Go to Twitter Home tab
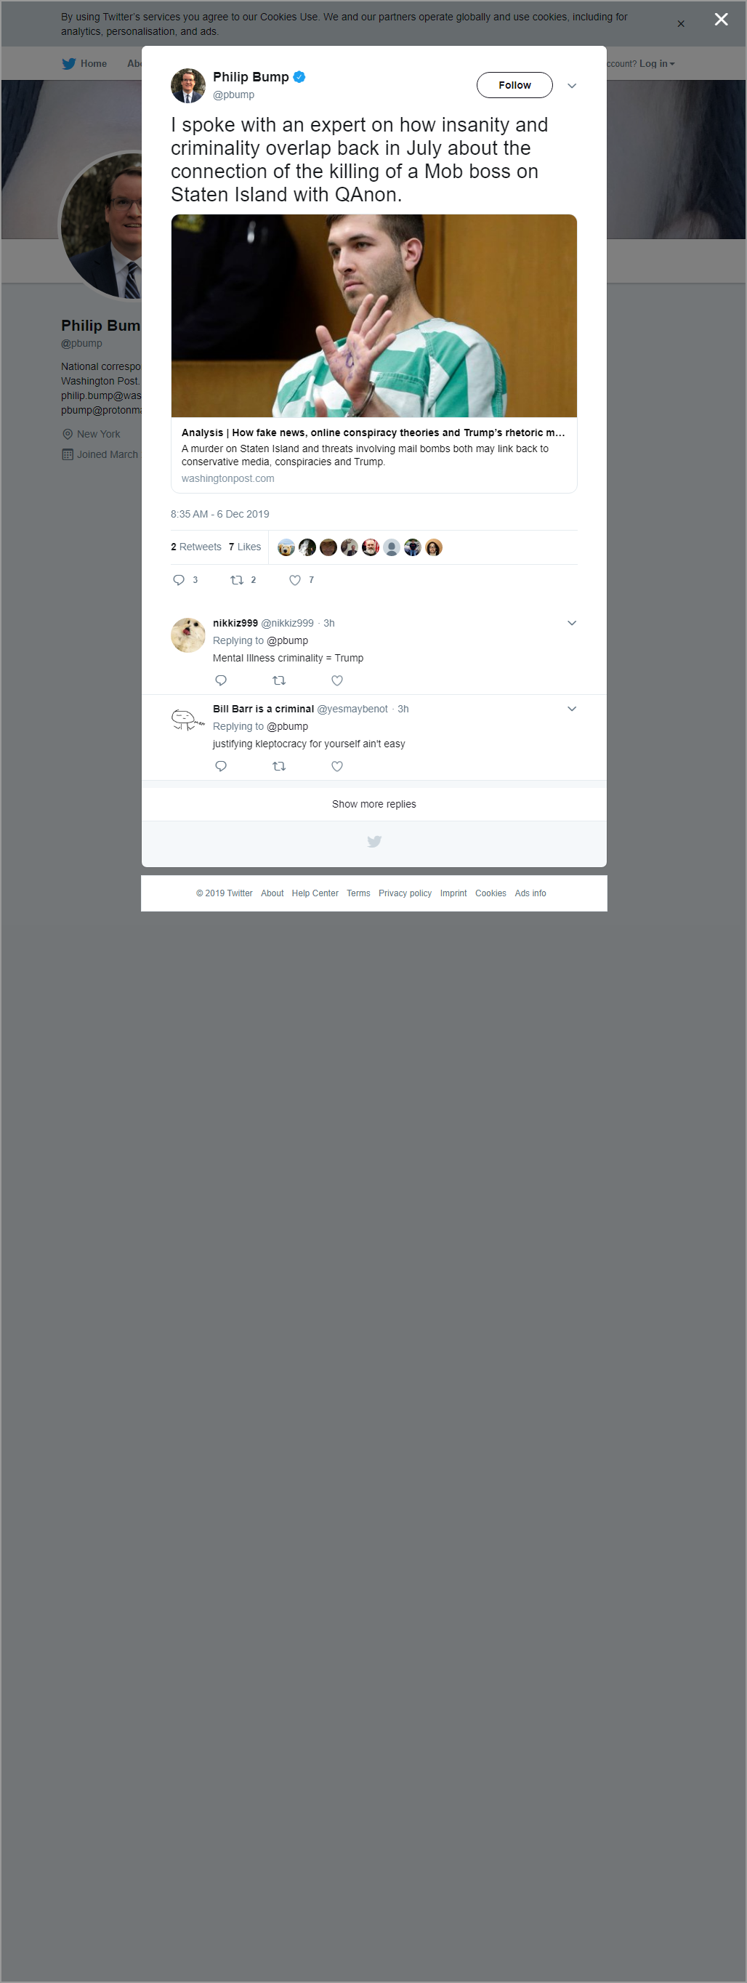Image resolution: width=747 pixels, height=1983 pixels. 84,64
